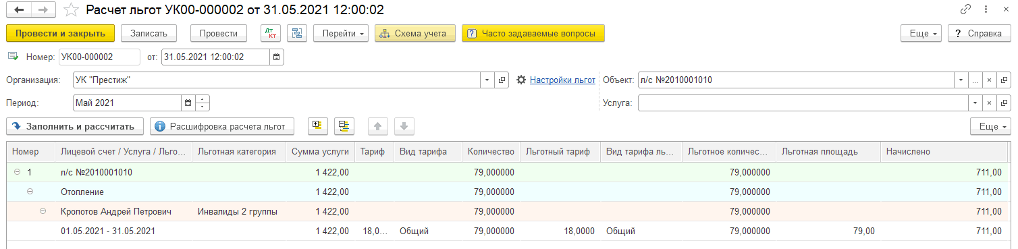Viewport: 1018px width, 249px height.
Task: Collapse all table groups icon
Action: pyautogui.click(x=345, y=126)
